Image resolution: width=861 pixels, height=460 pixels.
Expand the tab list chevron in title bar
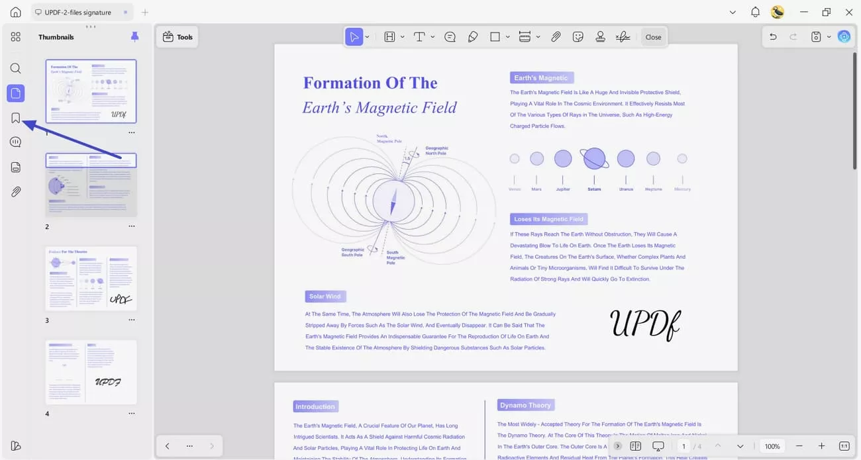[733, 12]
